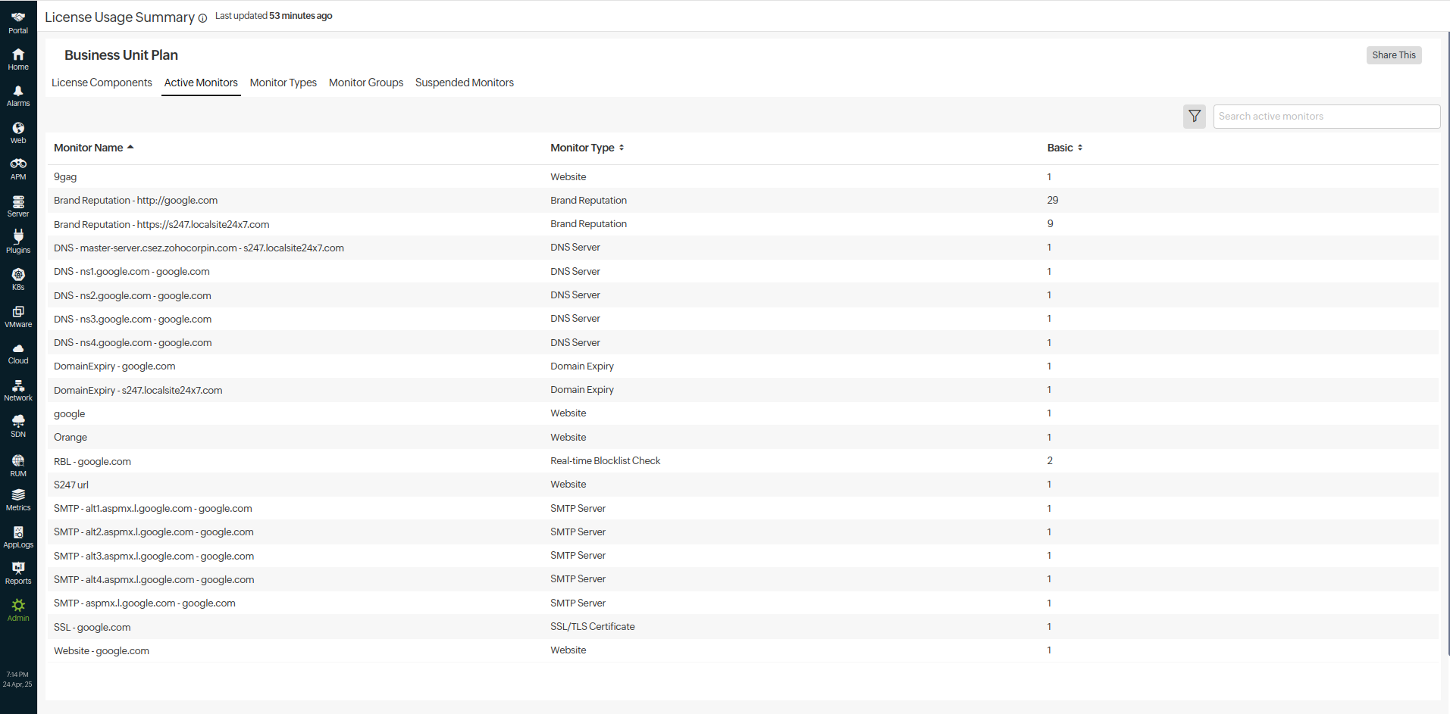Click the Share This button
The width and height of the screenshot is (1450, 714).
(1393, 55)
